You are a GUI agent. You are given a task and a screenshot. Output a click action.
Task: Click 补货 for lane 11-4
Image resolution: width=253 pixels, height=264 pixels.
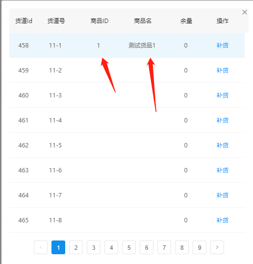222,120
